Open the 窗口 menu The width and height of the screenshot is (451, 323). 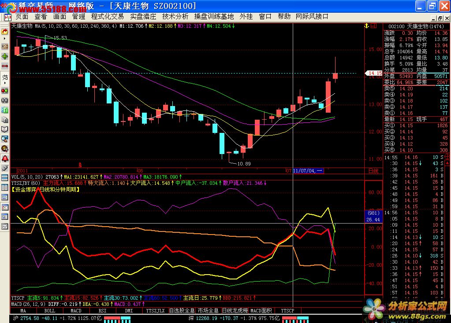[265, 17]
